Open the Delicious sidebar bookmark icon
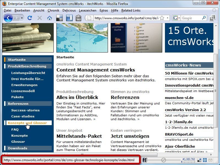Viewport: 220px width, 165px height. [x=69, y=18]
